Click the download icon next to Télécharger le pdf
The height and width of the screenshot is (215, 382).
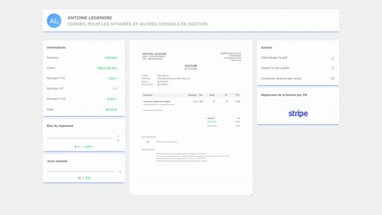pyautogui.click(x=332, y=58)
